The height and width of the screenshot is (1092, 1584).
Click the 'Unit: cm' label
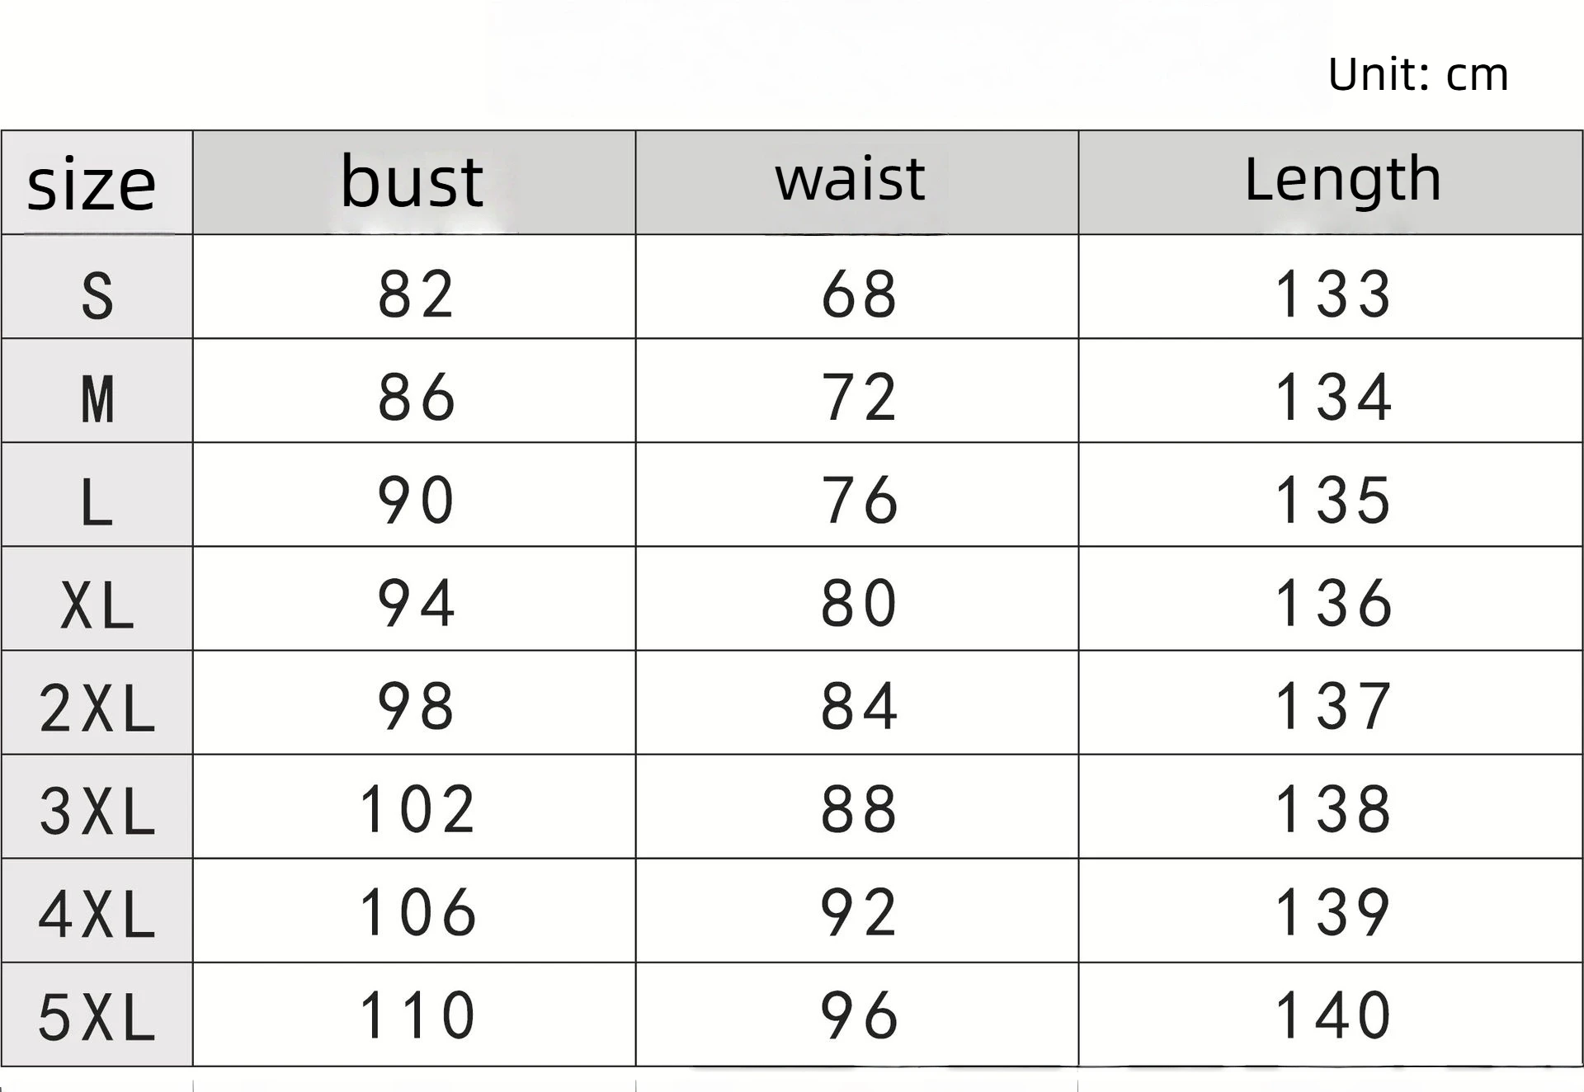click(x=1418, y=75)
